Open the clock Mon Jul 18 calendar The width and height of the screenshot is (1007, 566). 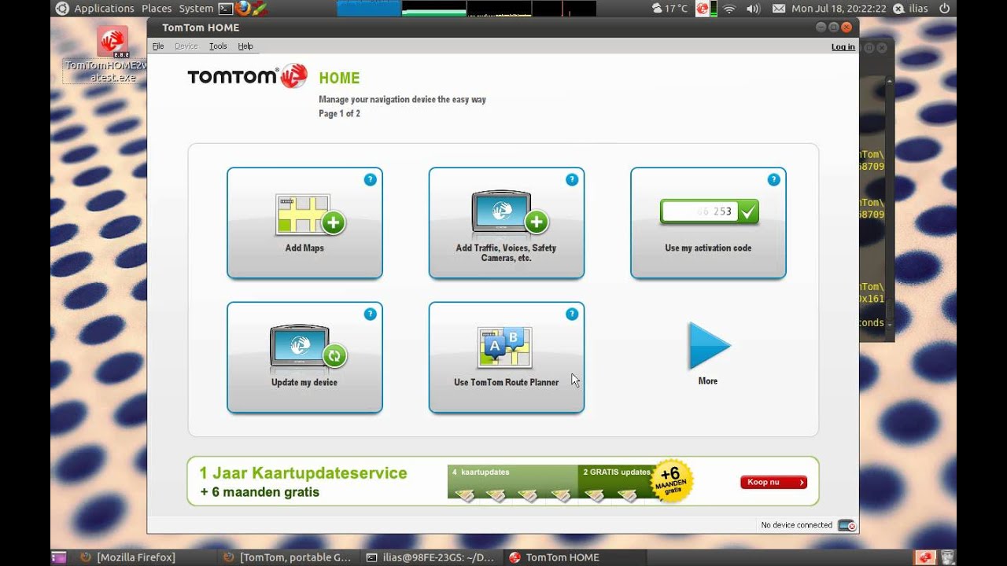pyautogui.click(x=839, y=9)
